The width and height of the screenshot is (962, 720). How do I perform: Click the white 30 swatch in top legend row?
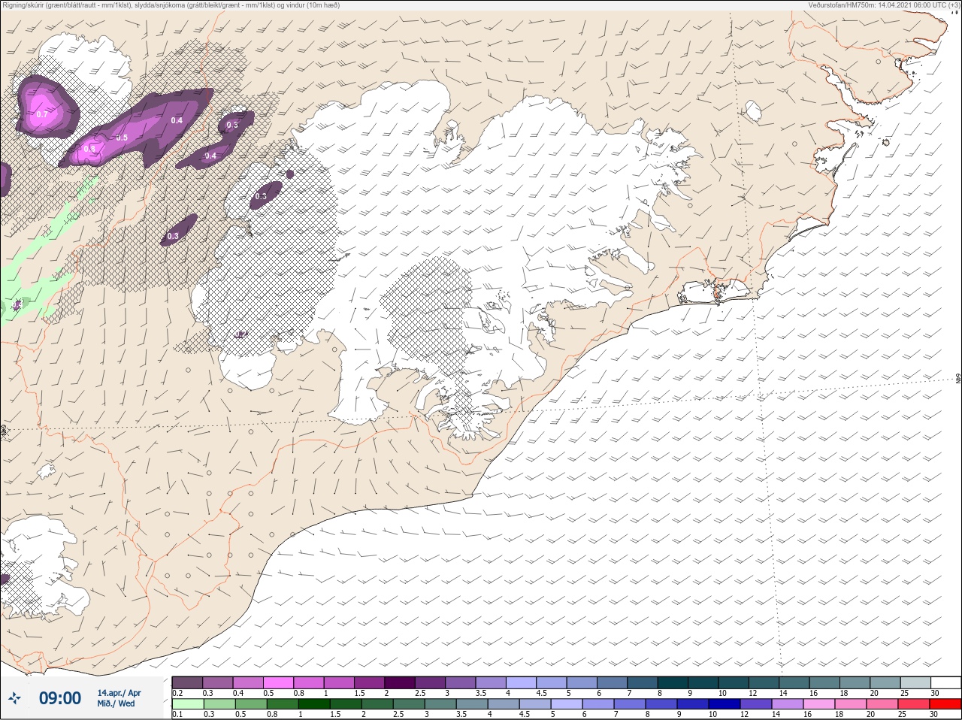click(945, 682)
